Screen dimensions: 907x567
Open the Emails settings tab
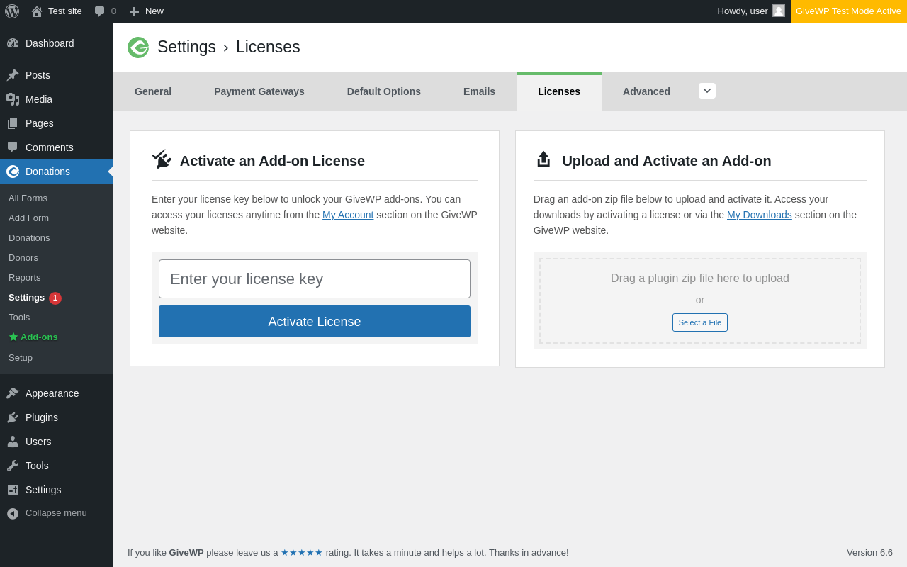(x=479, y=91)
